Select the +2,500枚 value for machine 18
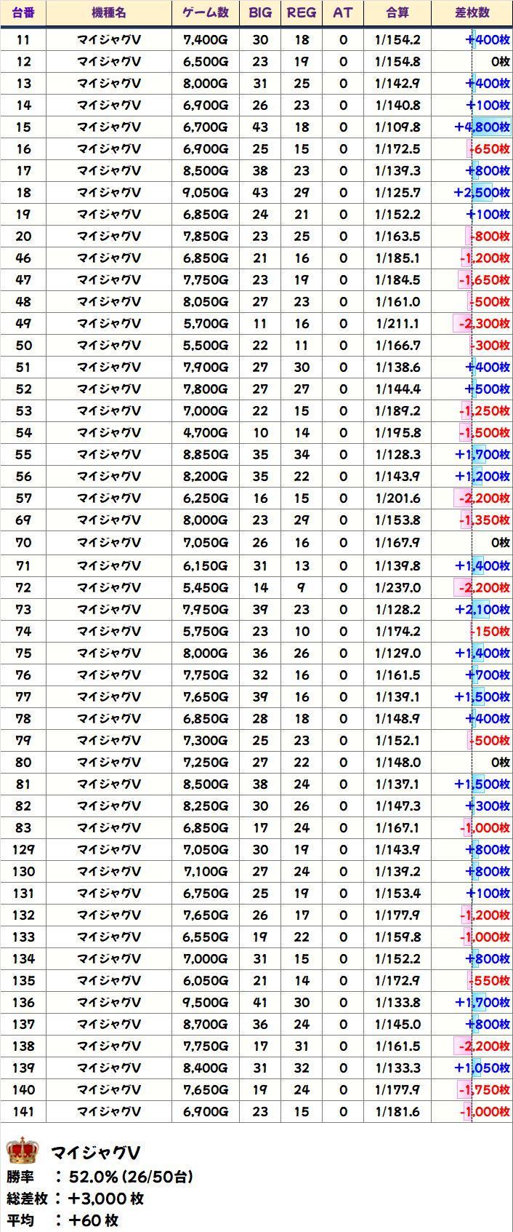This screenshot has height=1232, width=513. (482, 193)
